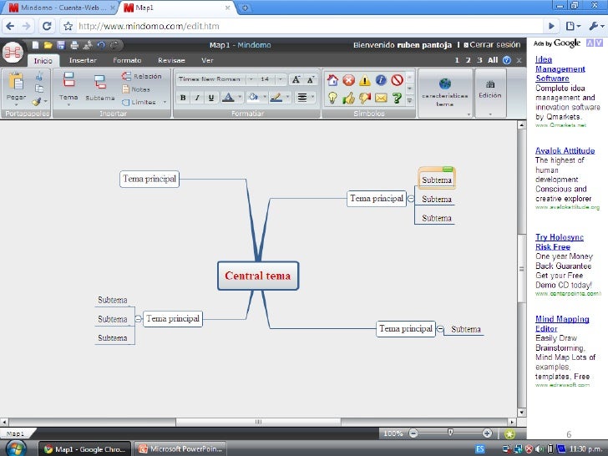Image resolution: width=608 pixels, height=456 pixels.
Task: Insert a new Subtema
Action: (x=99, y=86)
